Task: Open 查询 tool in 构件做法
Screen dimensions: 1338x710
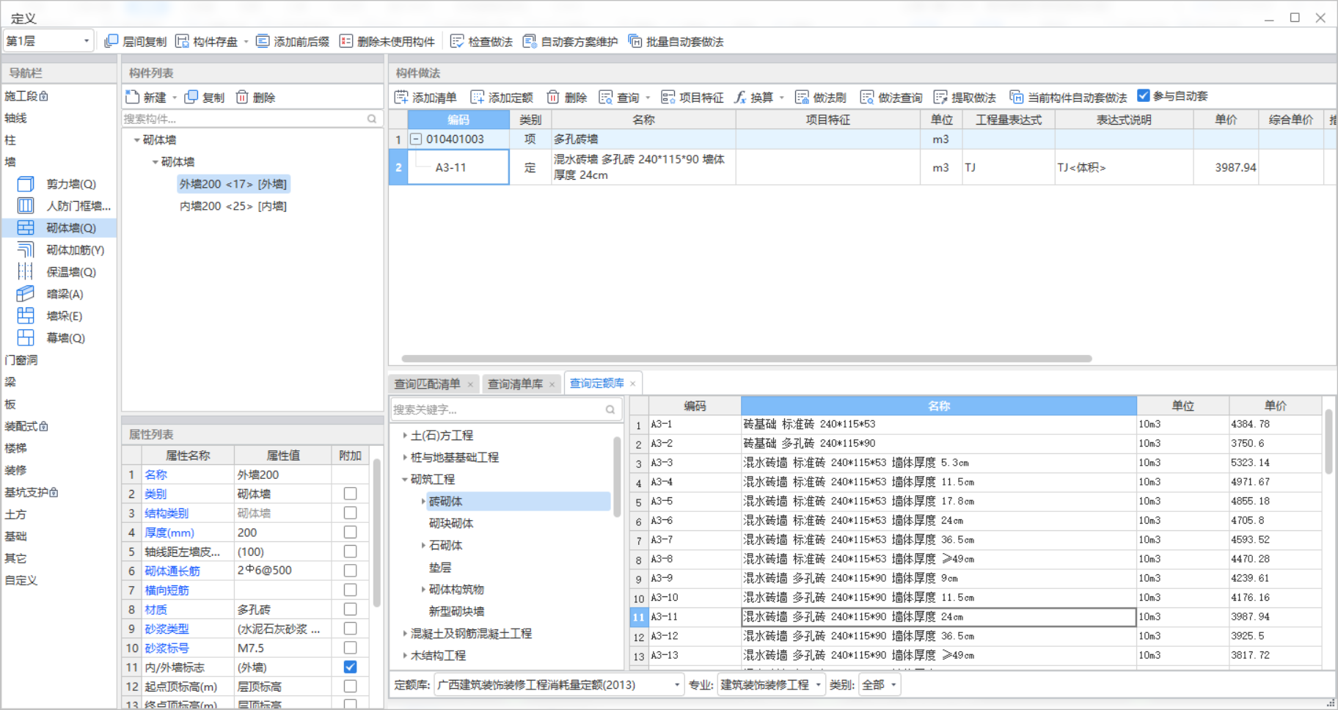Action: (619, 97)
